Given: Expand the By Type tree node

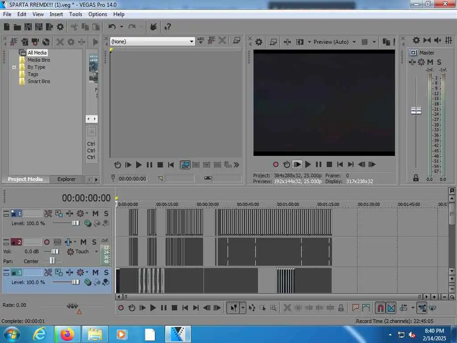Looking at the screenshot, I should (x=14, y=67).
